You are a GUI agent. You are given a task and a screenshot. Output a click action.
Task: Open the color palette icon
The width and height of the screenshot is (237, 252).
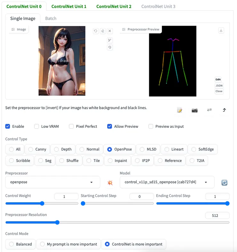[x=110, y=47]
